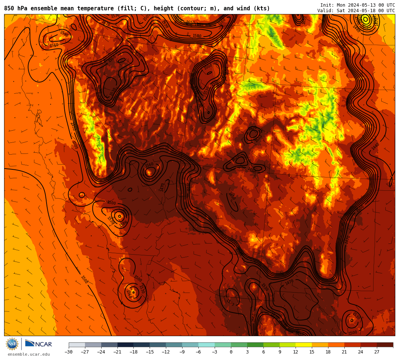Click the −18 colorbar tick label
The width and height of the screenshot is (399, 359).
coord(134,352)
